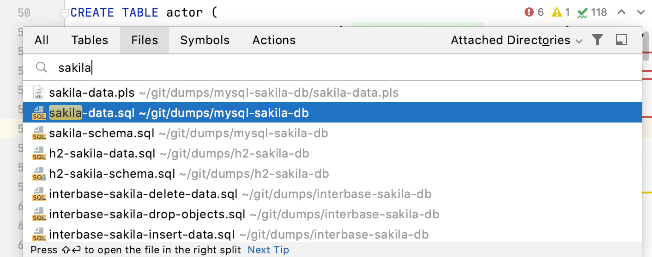Switch to the Symbols tab

point(205,40)
